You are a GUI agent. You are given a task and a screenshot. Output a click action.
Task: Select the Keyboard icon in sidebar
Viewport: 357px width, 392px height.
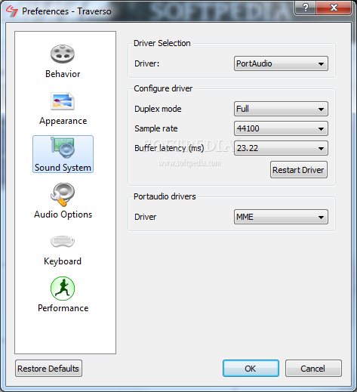(x=63, y=242)
